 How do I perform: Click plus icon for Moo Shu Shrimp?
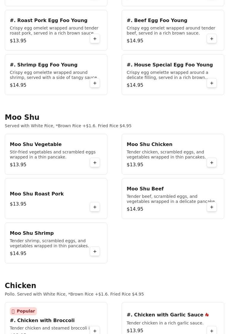coord(95,251)
